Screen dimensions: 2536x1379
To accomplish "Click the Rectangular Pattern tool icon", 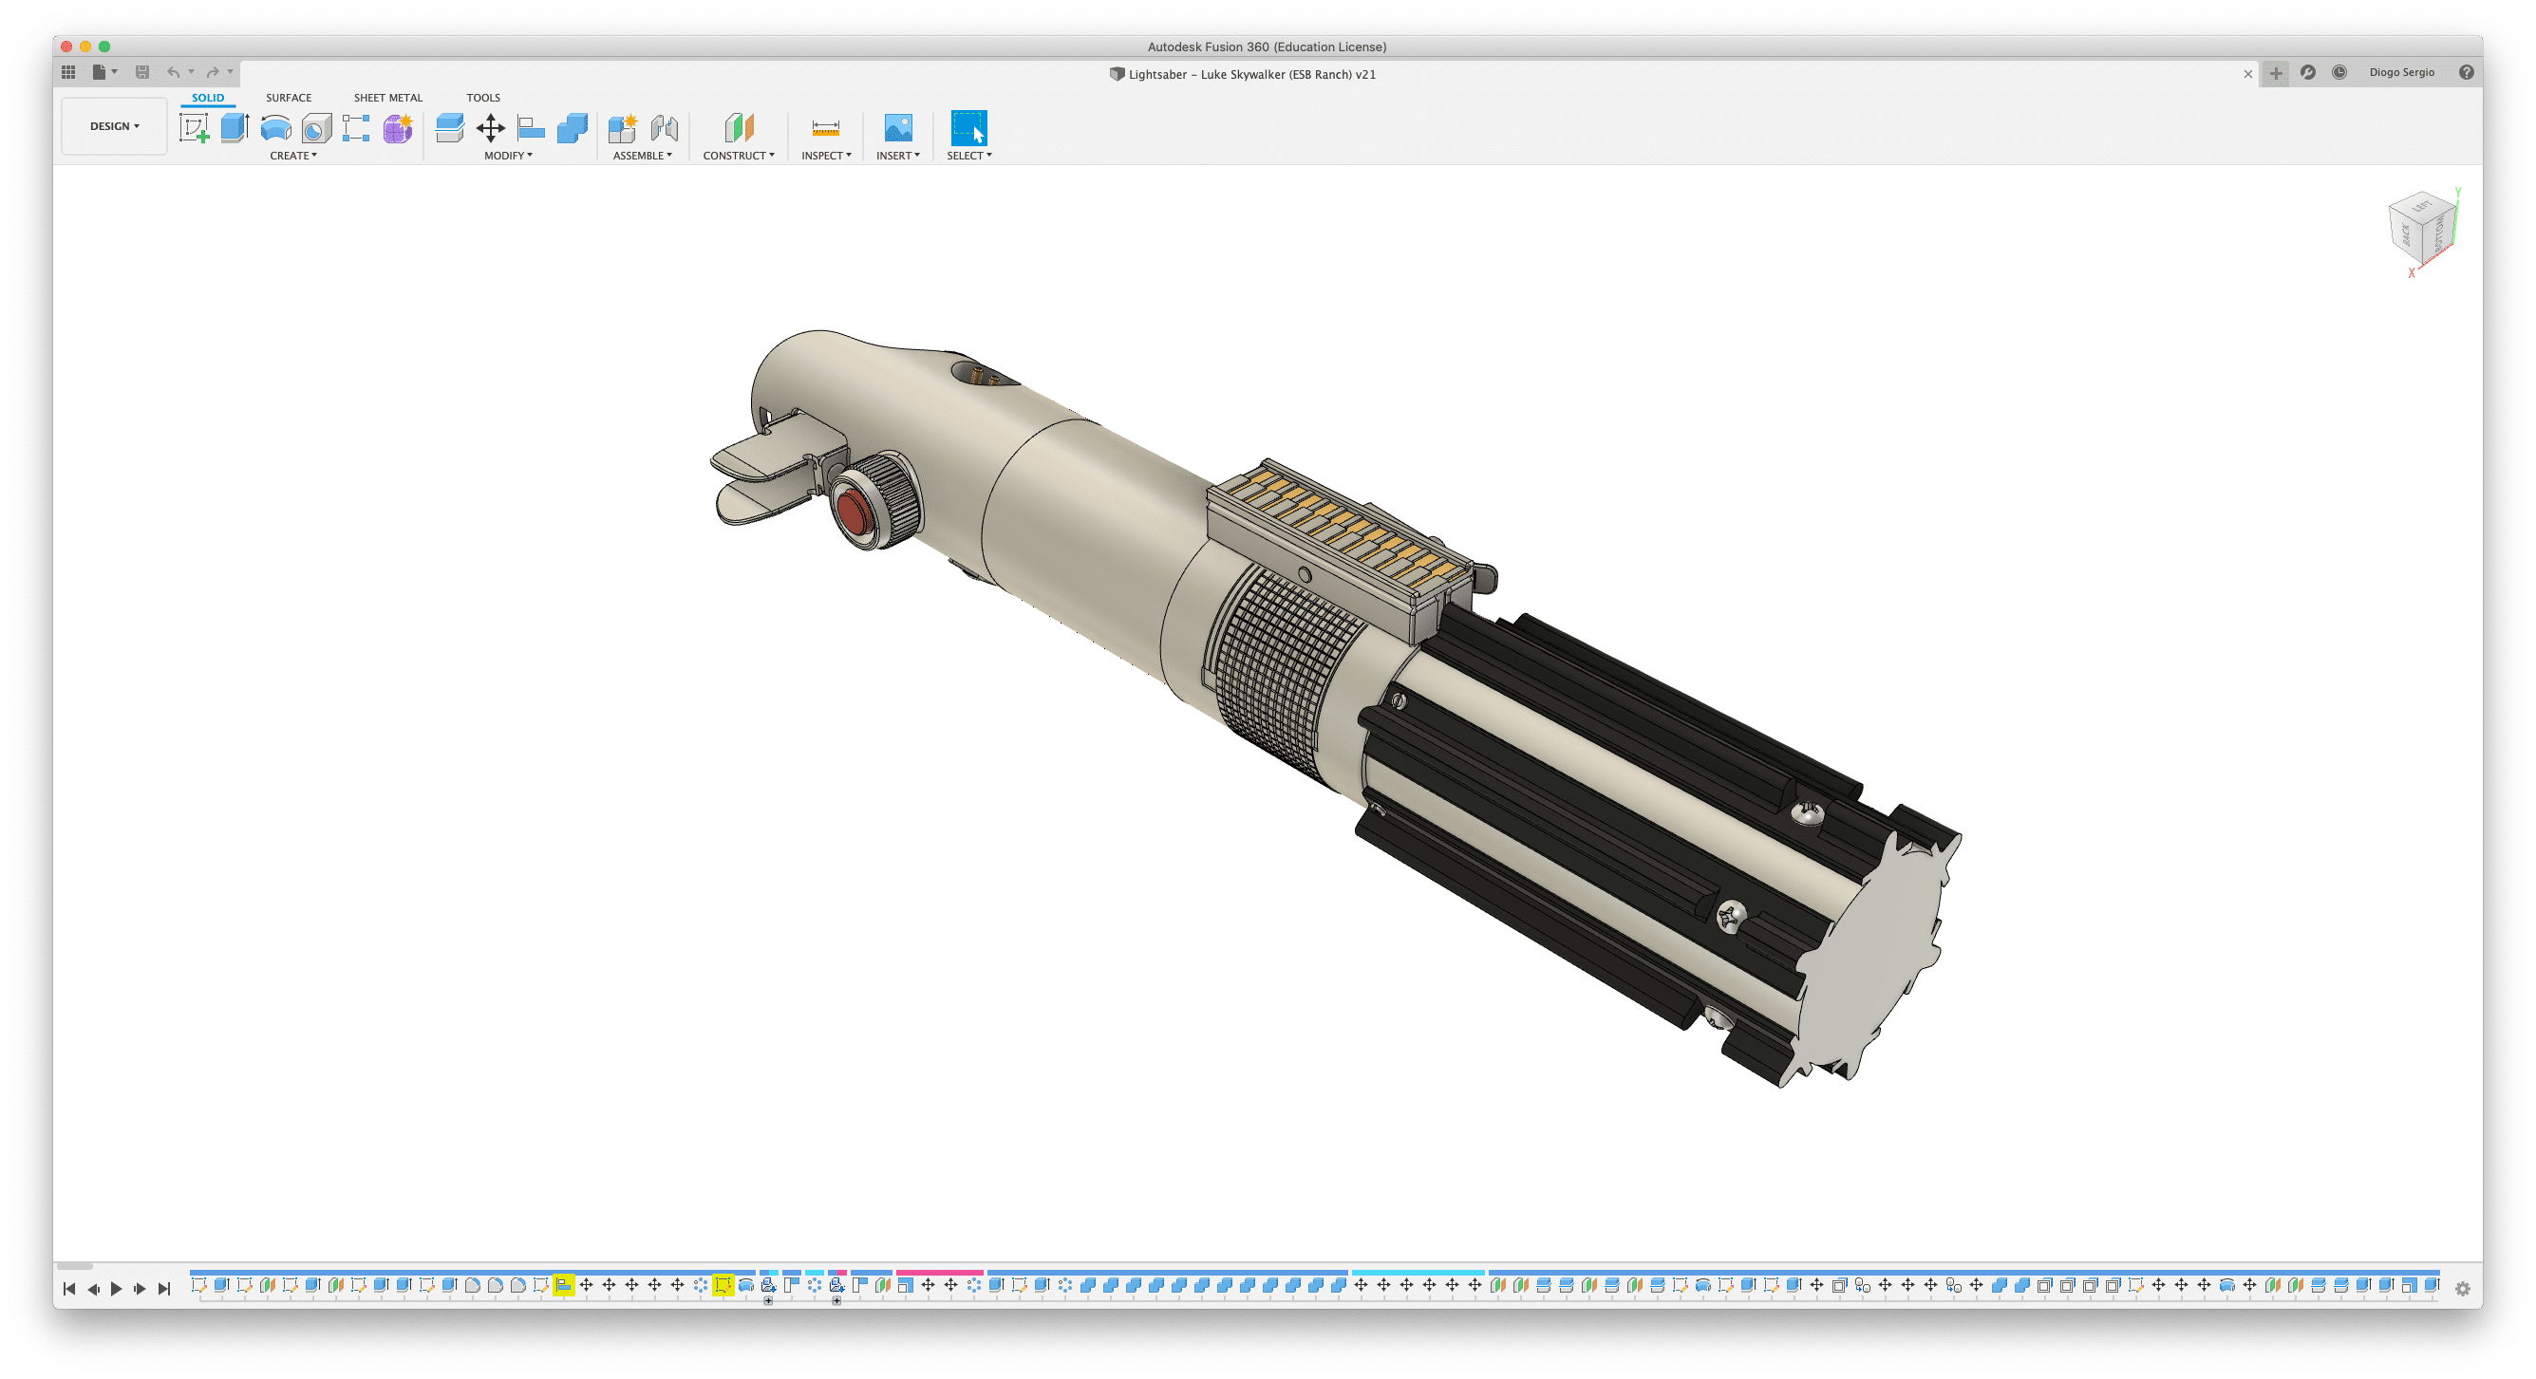I will click(x=356, y=128).
